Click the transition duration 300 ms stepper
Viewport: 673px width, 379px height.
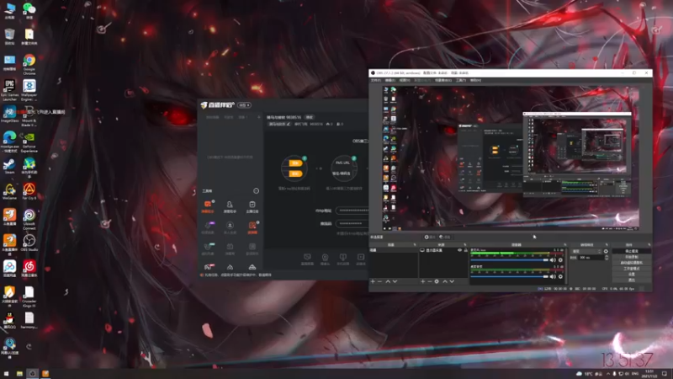pyautogui.click(x=607, y=258)
